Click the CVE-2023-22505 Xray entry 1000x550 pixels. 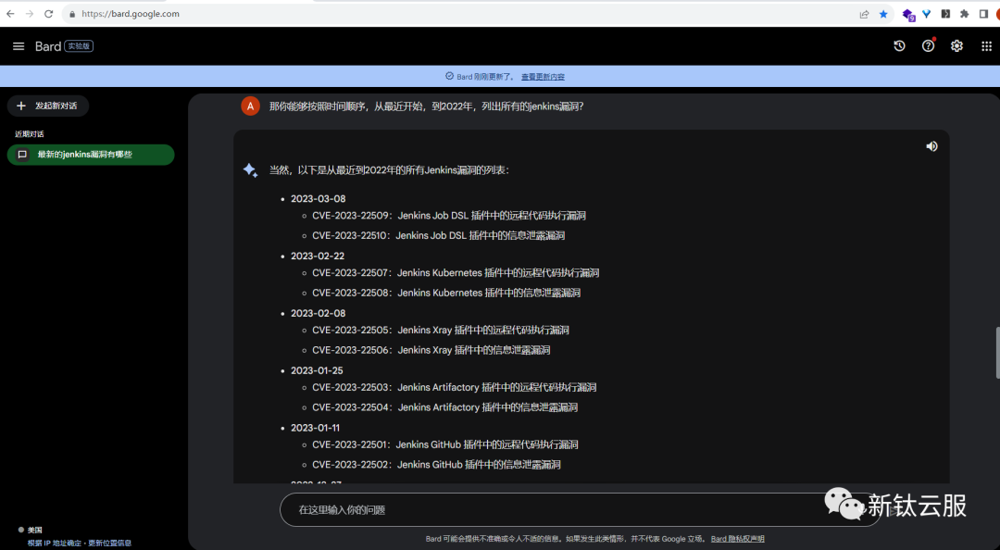[x=441, y=330]
